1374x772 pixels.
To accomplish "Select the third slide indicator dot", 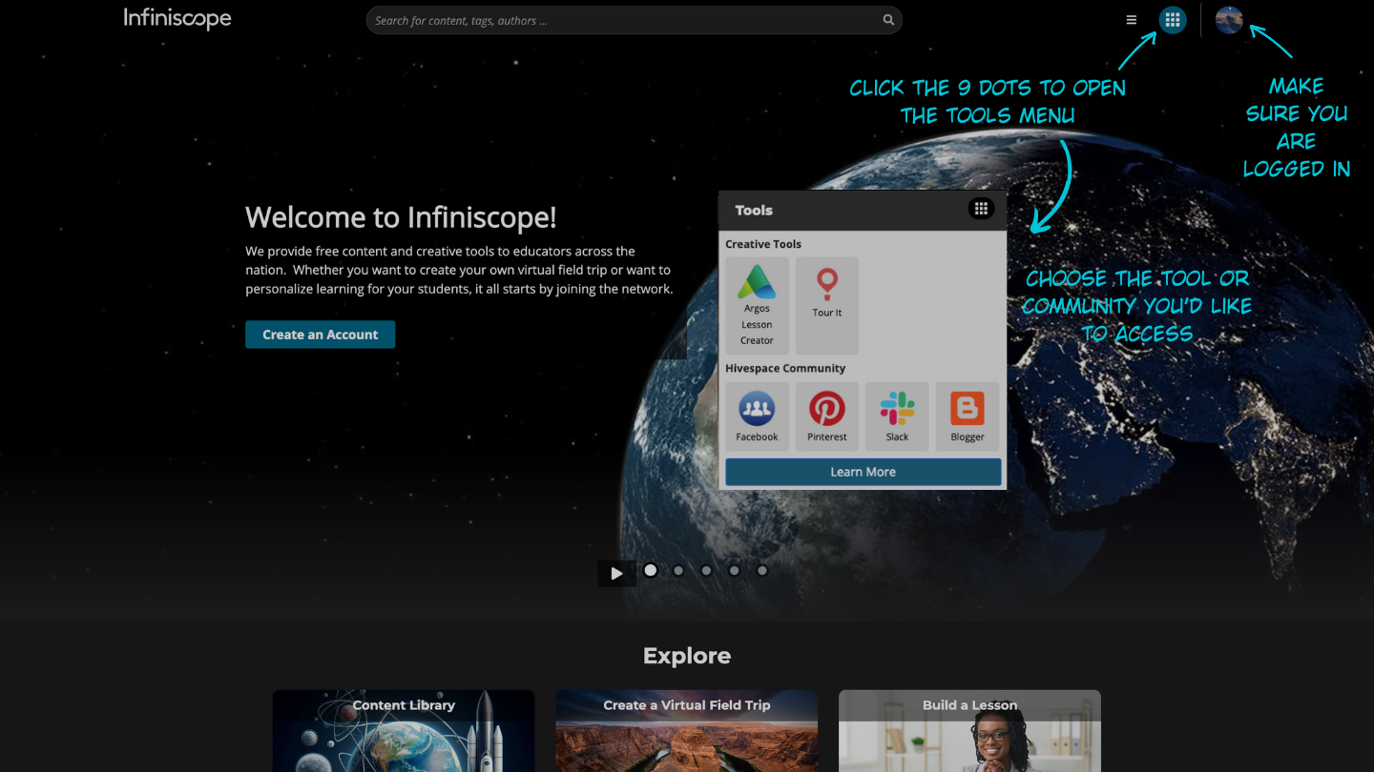I will click(706, 571).
